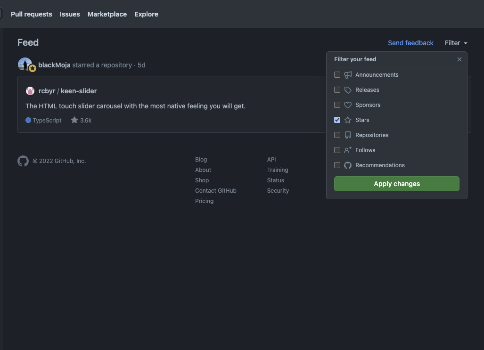Screen dimensions: 484x350
Task: Click the TypeScript language color dot
Action: pyautogui.click(x=28, y=121)
